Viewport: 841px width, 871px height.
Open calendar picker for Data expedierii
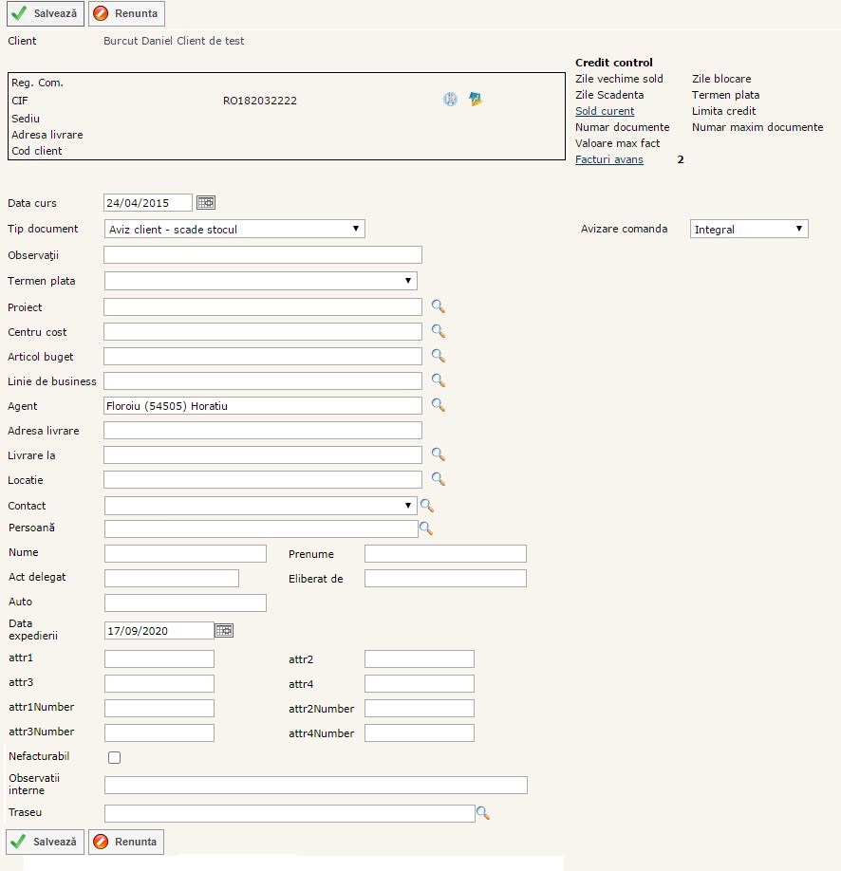224,630
